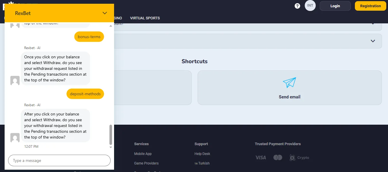This screenshot has width=388, height=172.
Task: Click the Crypto payment label
Action: (303, 158)
